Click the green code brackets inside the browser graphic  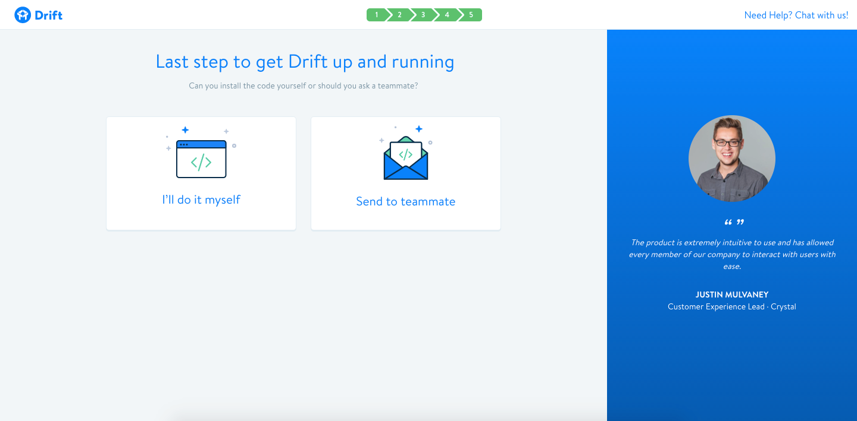pyautogui.click(x=201, y=161)
